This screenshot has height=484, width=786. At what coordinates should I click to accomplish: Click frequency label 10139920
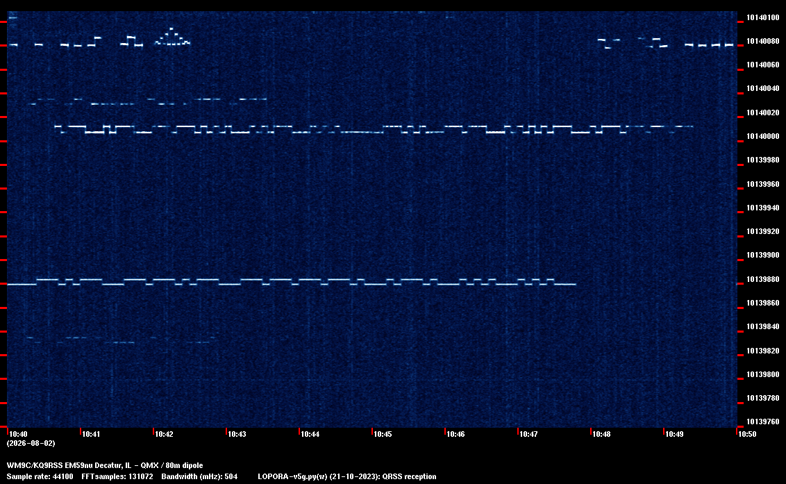763,232
